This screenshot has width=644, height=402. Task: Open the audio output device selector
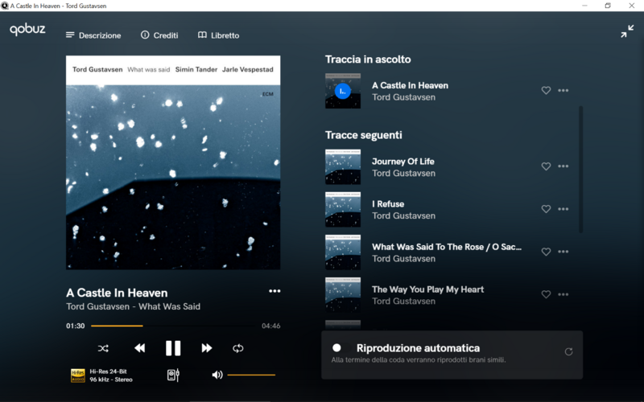click(173, 375)
